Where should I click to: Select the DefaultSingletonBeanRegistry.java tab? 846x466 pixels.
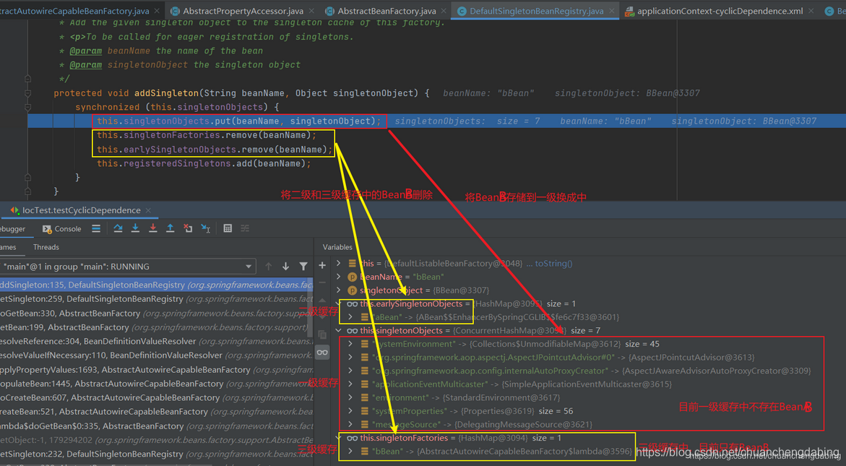[536, 11]
